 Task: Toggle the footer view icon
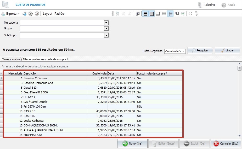coord(158,14)
